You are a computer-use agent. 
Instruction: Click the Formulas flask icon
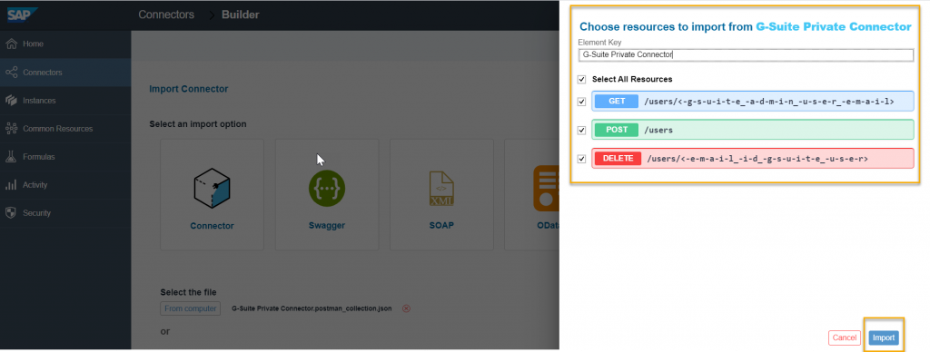[11, 156]
